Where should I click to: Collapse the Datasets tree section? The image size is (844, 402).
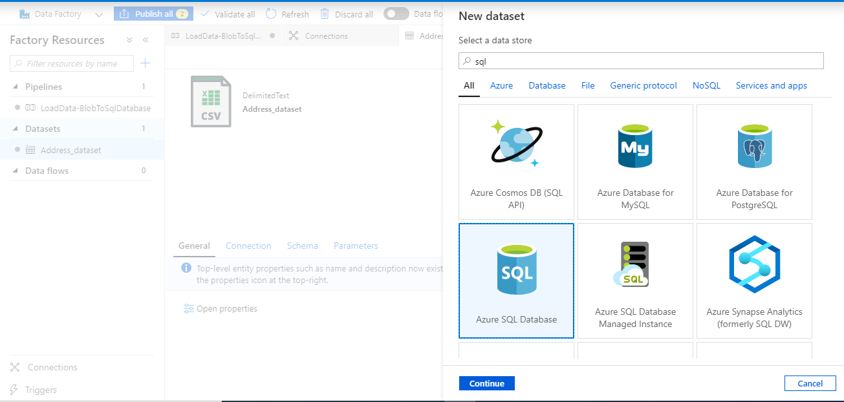coord(16,129)
